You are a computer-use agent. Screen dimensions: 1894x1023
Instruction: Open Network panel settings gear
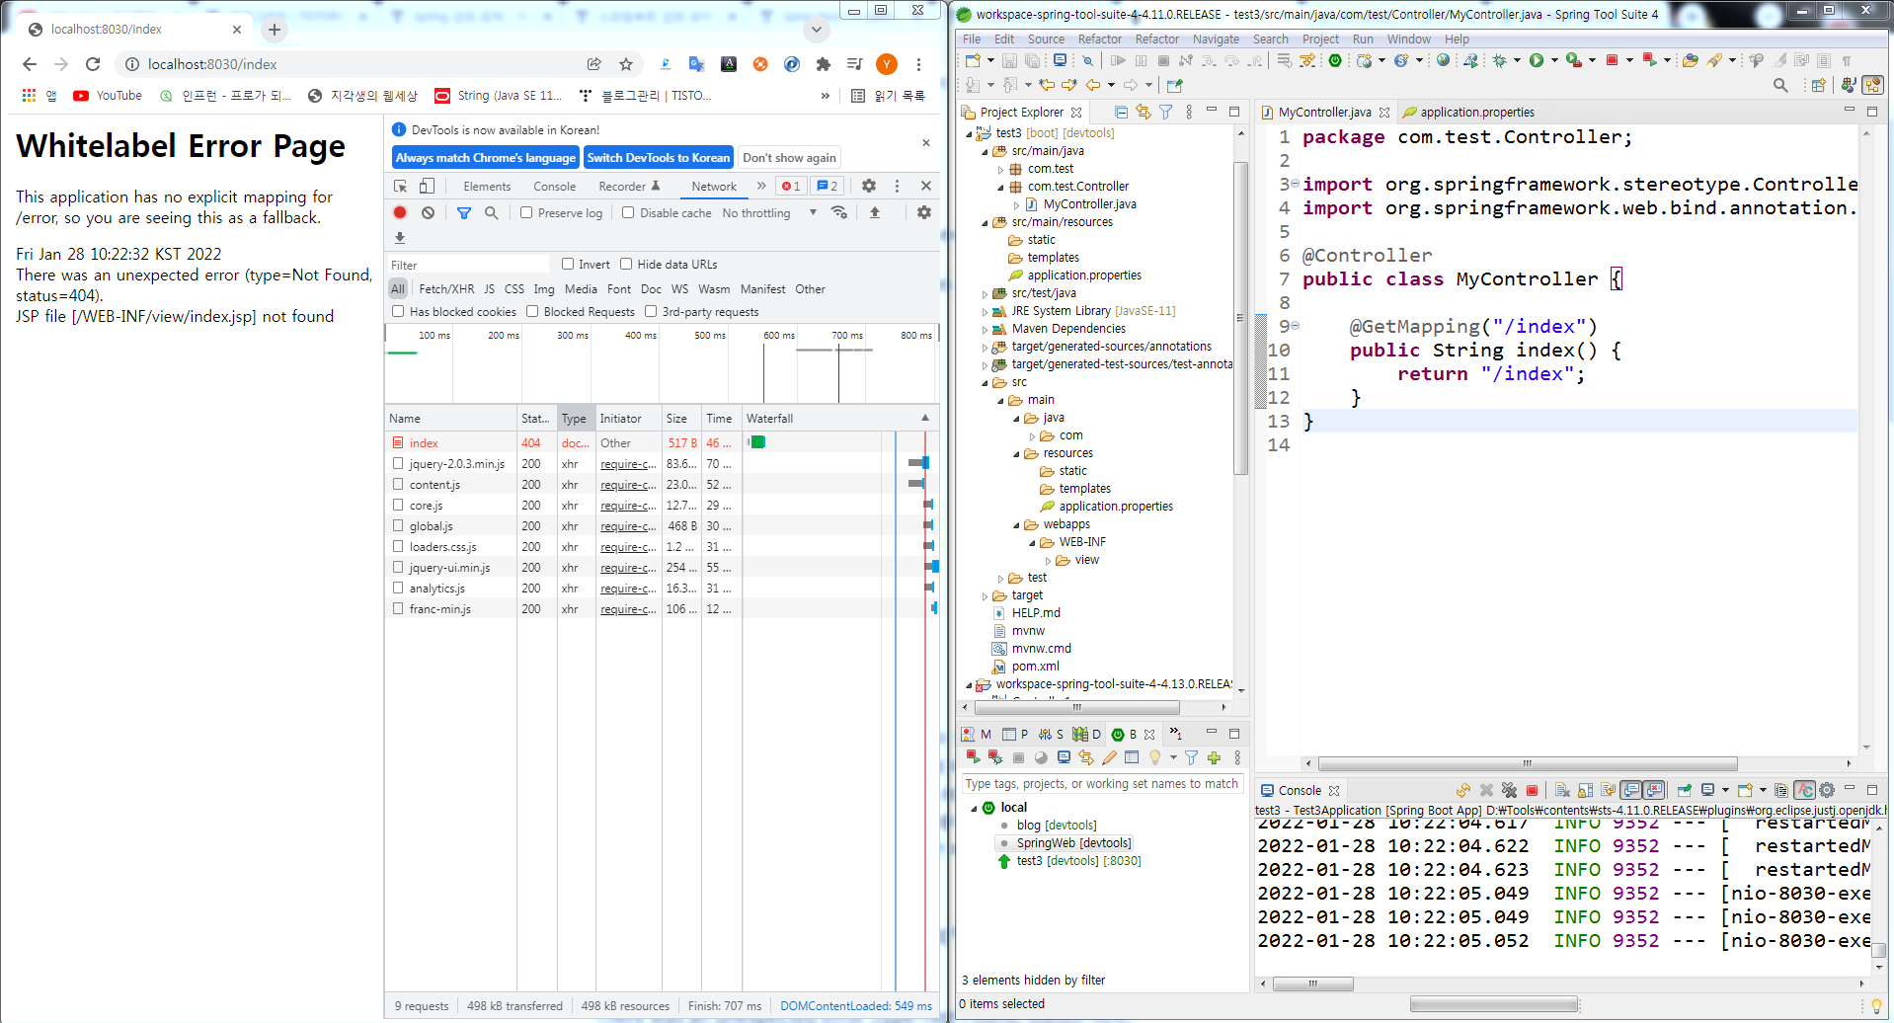(x=924, y=212)
